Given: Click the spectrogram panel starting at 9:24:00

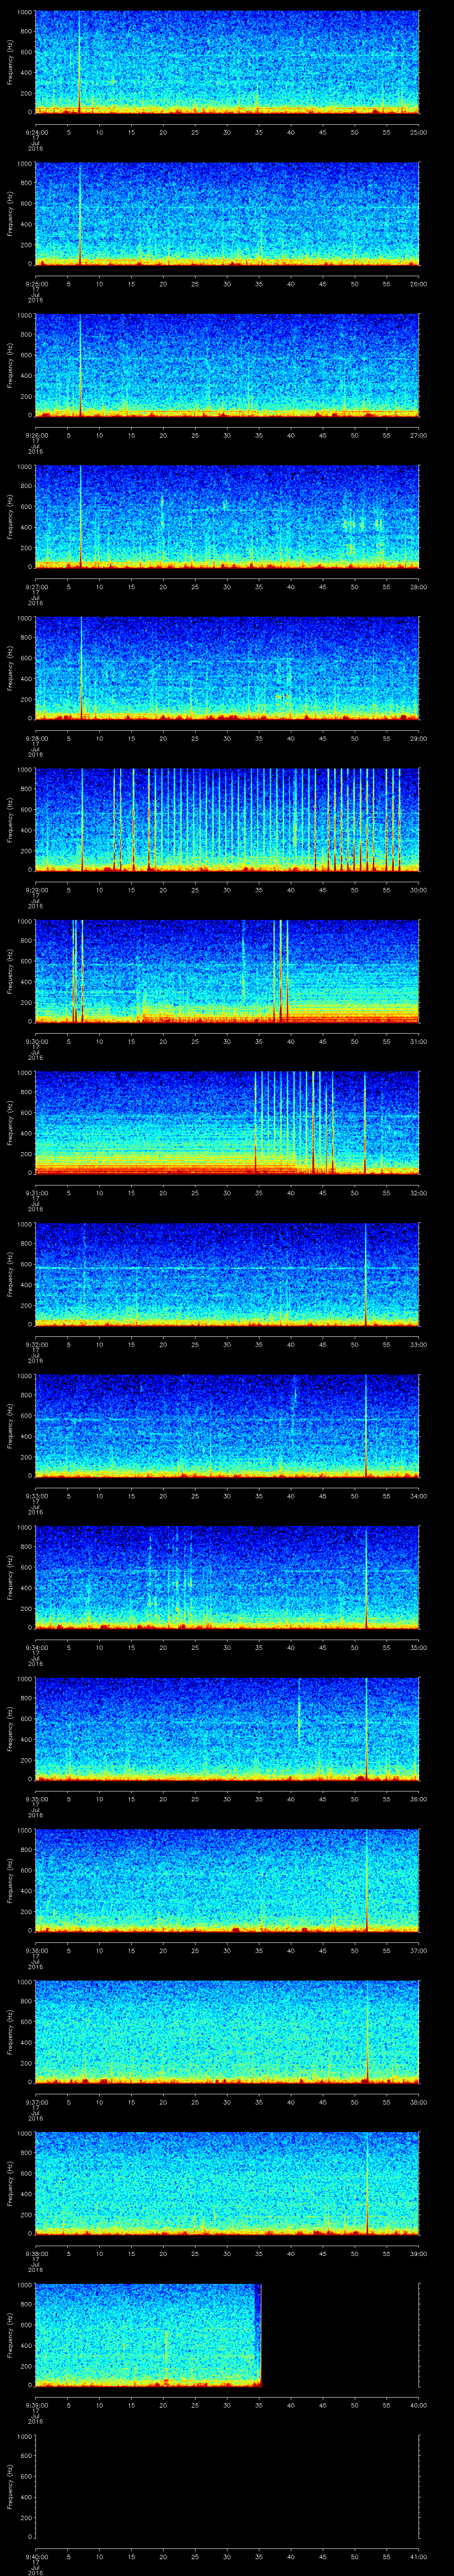Looking at the screenshot, I should pyautogui.click(x=227, y=63).
